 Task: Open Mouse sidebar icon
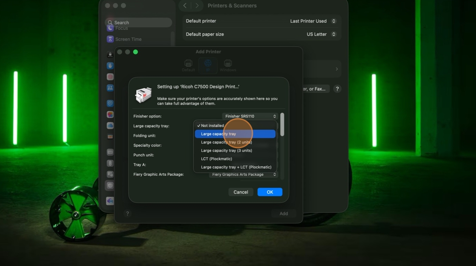(110, 163)
